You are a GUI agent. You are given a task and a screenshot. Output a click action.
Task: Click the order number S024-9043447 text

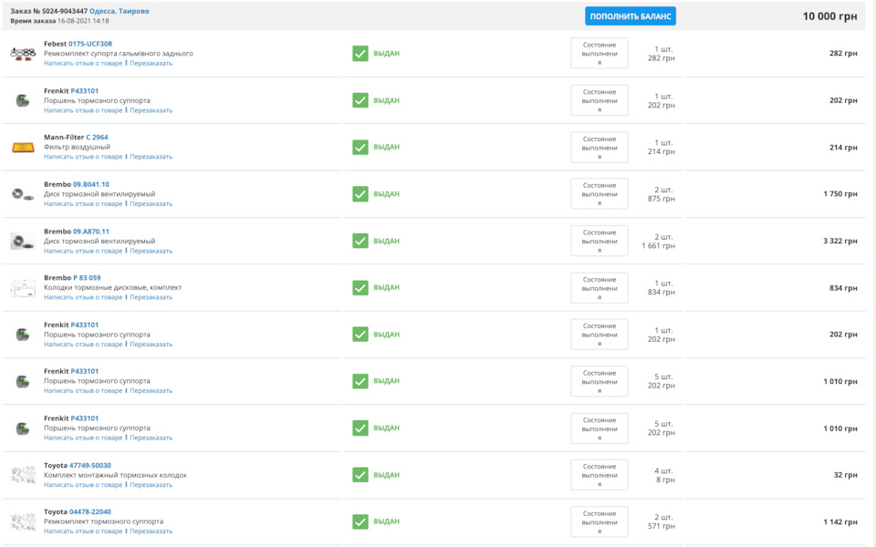tap(64, 11)
